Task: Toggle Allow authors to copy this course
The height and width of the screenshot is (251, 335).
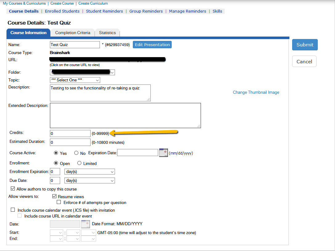Action: point(13,189)
